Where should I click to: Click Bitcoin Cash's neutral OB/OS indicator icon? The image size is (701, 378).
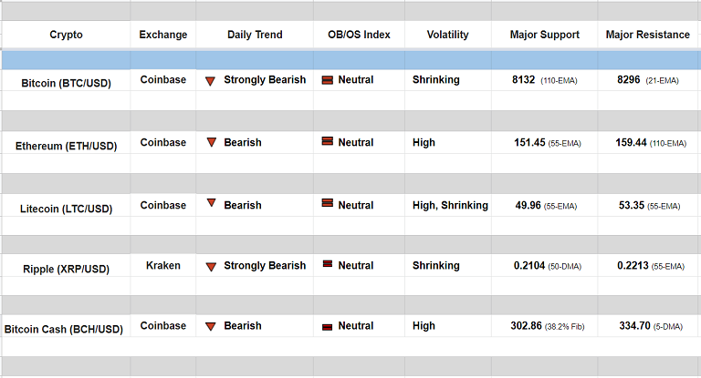tap(327, 326)
